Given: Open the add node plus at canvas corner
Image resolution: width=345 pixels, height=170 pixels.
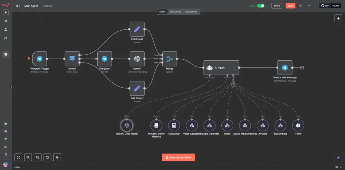Looking at the screenshot, I should tap(338, 19).
